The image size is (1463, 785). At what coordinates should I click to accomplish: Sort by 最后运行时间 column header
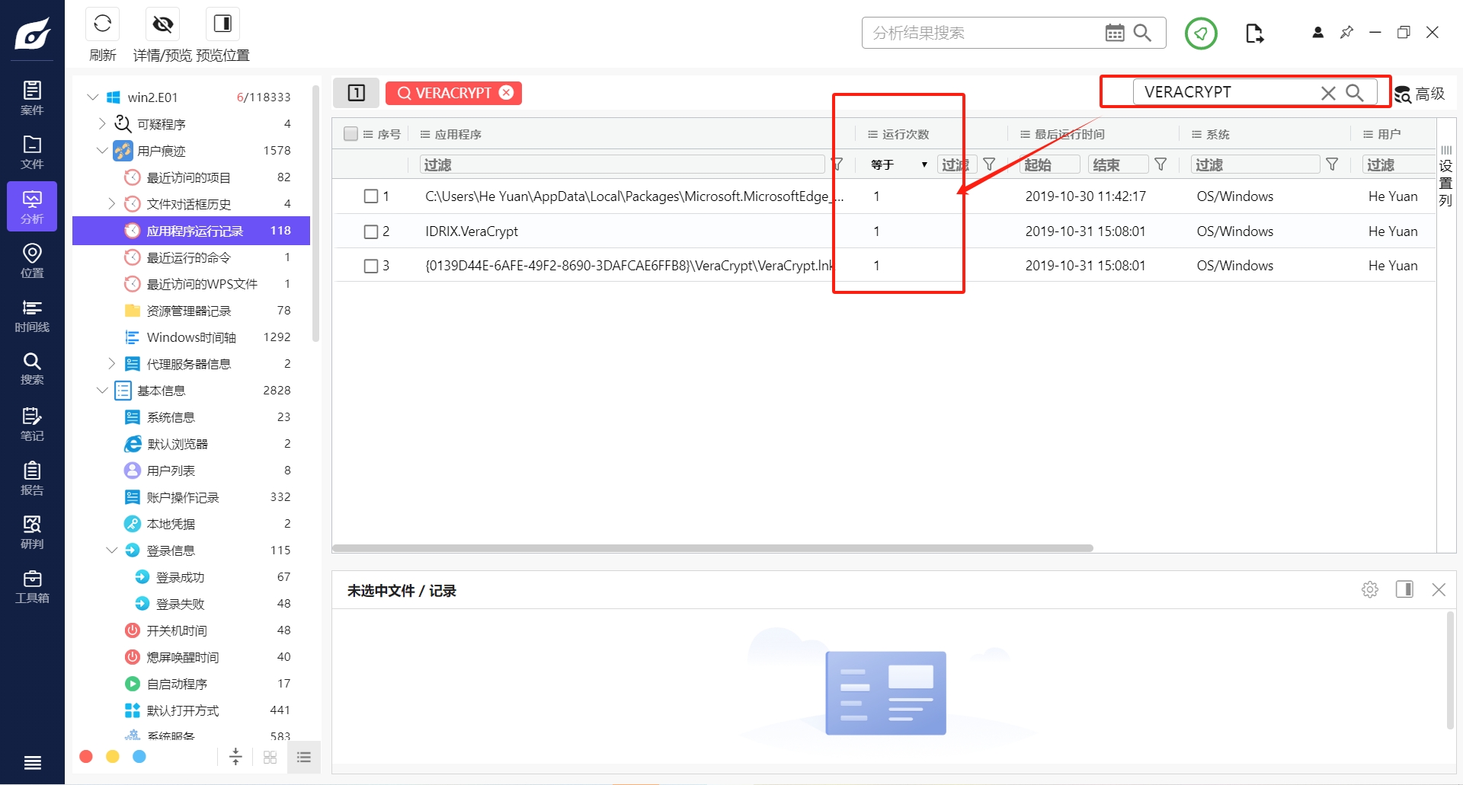(x=1069, y=134)
